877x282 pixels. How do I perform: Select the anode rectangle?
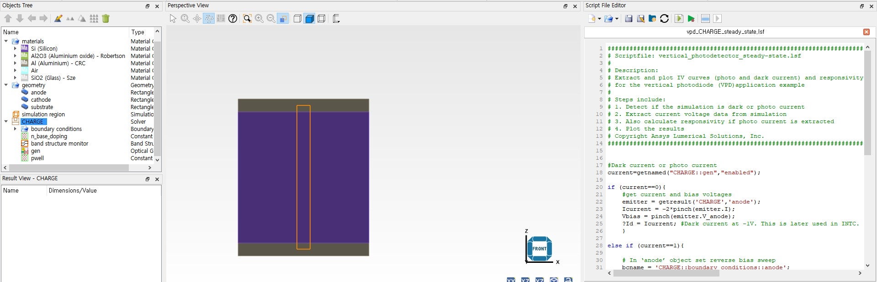(x=38, y=92)
